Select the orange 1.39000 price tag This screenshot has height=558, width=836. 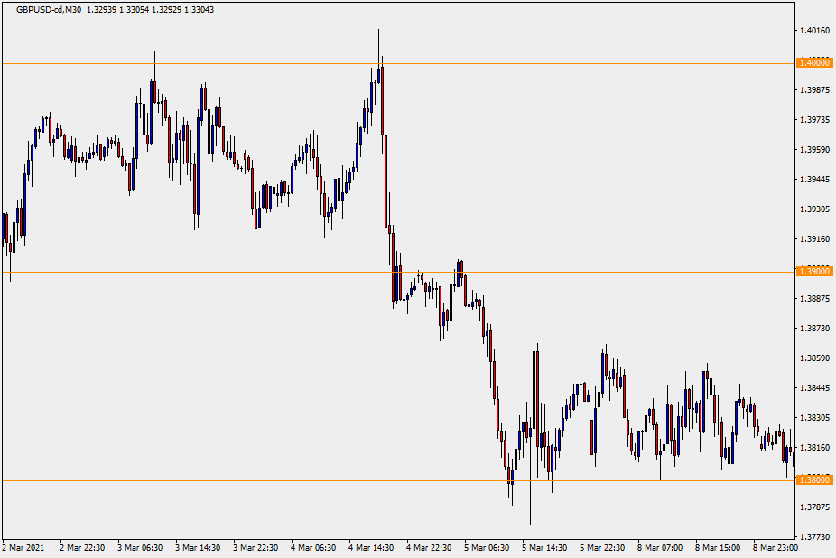pos(813,271)
